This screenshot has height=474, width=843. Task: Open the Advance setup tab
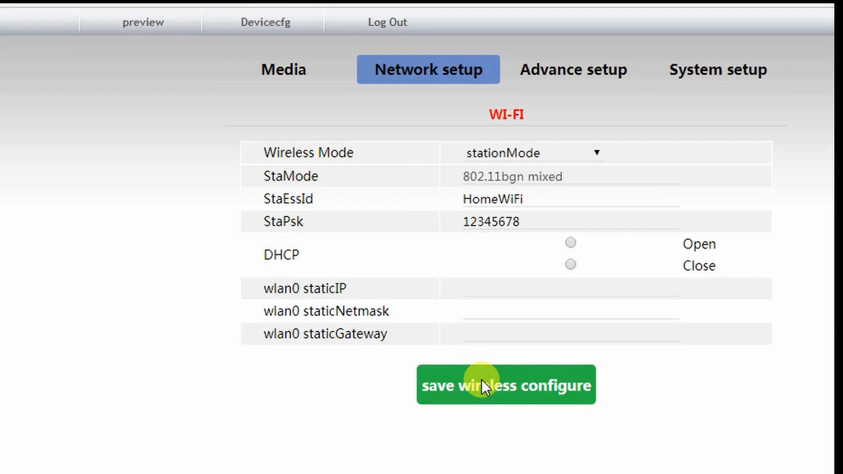point(573,69)
